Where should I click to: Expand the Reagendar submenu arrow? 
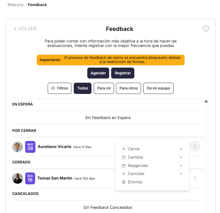[x=181, y=166]
